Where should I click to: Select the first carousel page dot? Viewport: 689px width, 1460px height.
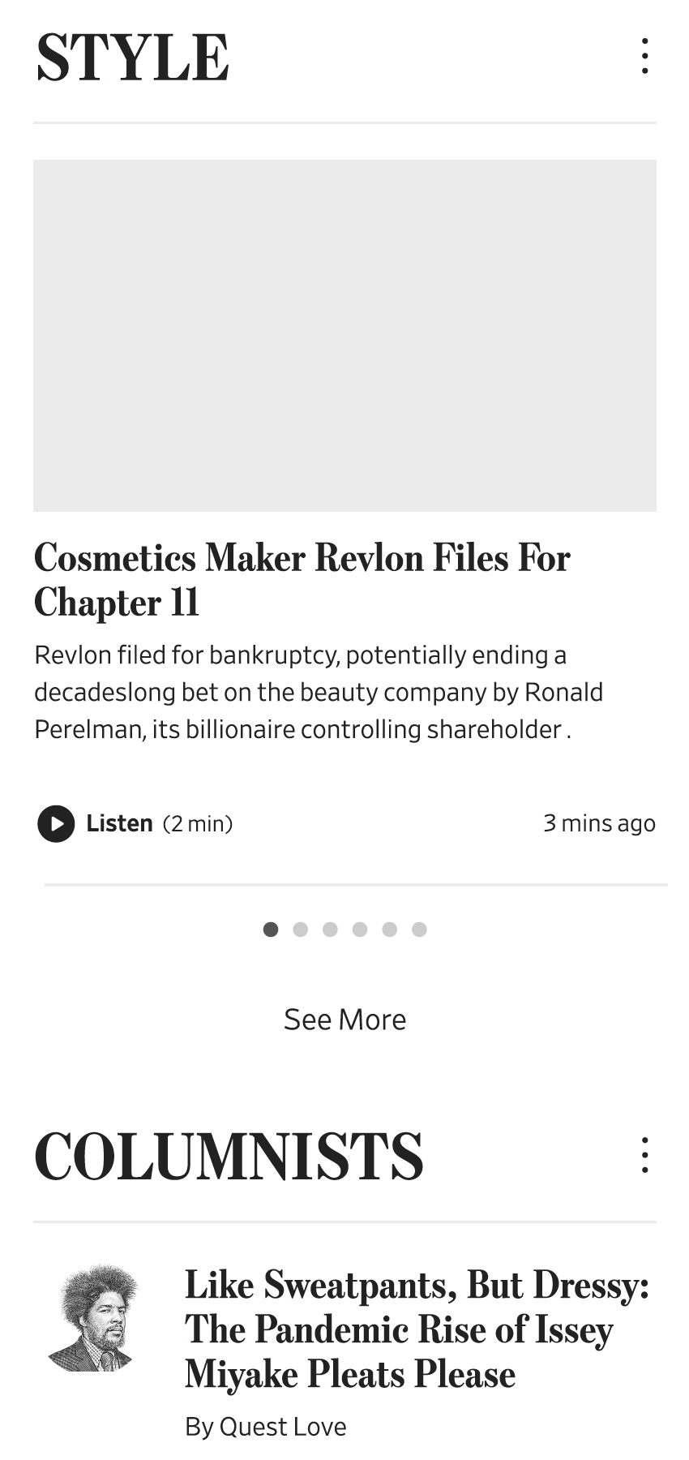coord(271,930)
